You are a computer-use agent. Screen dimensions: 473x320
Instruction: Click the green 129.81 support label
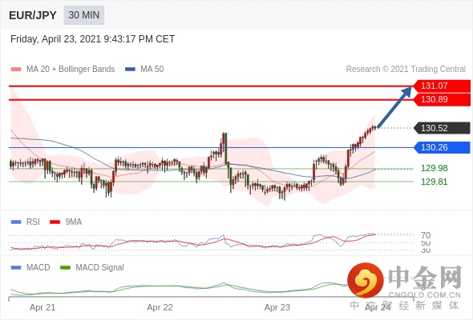tap(434, 182)
